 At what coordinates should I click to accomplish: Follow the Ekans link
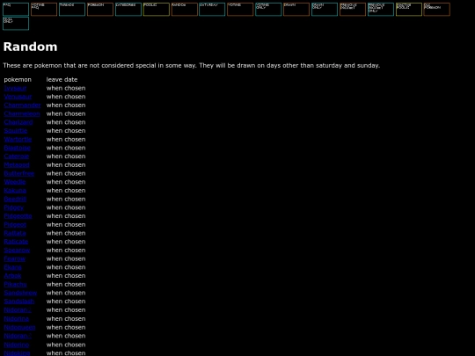point(13,267)
